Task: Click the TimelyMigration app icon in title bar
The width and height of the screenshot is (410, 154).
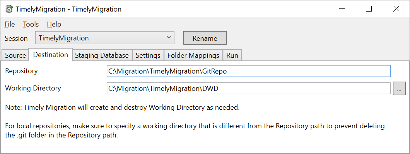Action: (9, 9)
